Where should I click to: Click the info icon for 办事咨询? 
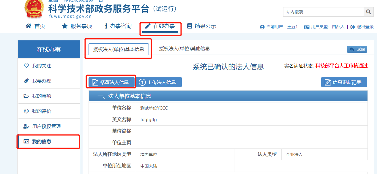point(106,26)
